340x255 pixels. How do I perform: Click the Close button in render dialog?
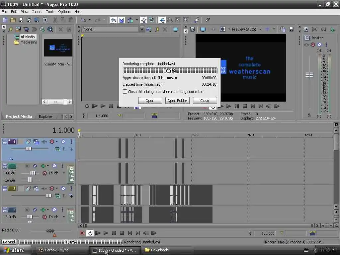click(205, 101)
